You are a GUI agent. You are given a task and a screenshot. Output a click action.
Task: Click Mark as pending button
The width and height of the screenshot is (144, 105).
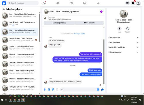pyautogui.click(x=59, y=23)
